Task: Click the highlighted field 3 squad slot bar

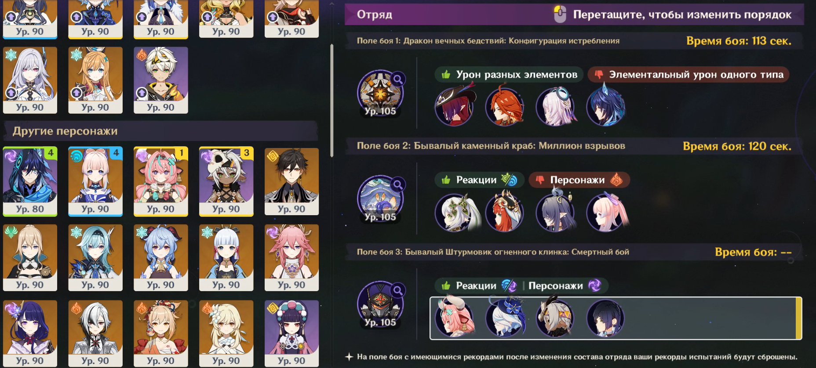Action: pos(616,318)
